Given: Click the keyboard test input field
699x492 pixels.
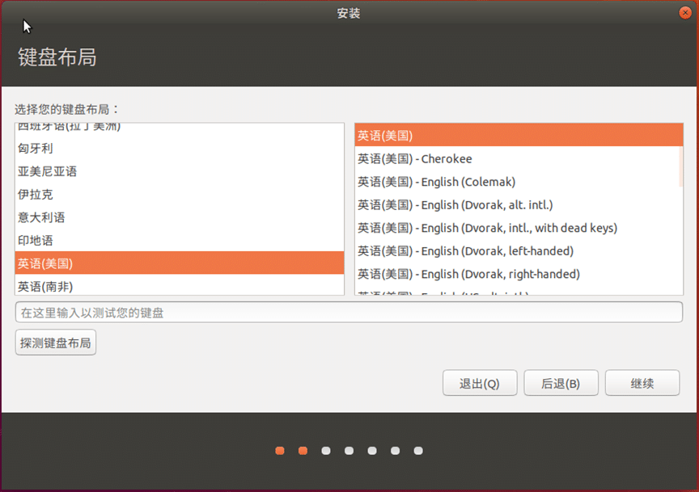Looking at the screenshot, I should coord(349,313).
